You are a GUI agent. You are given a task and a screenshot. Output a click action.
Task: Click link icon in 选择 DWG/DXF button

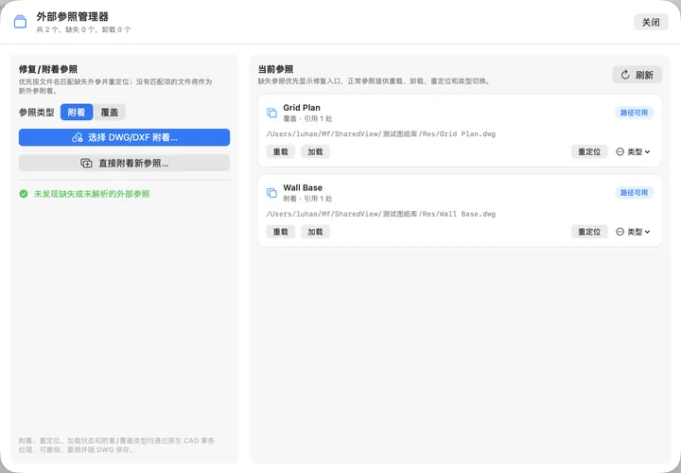coord(78,138)
